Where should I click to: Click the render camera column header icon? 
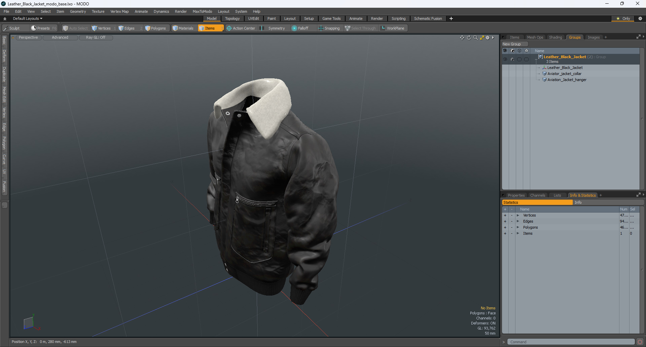512,51
